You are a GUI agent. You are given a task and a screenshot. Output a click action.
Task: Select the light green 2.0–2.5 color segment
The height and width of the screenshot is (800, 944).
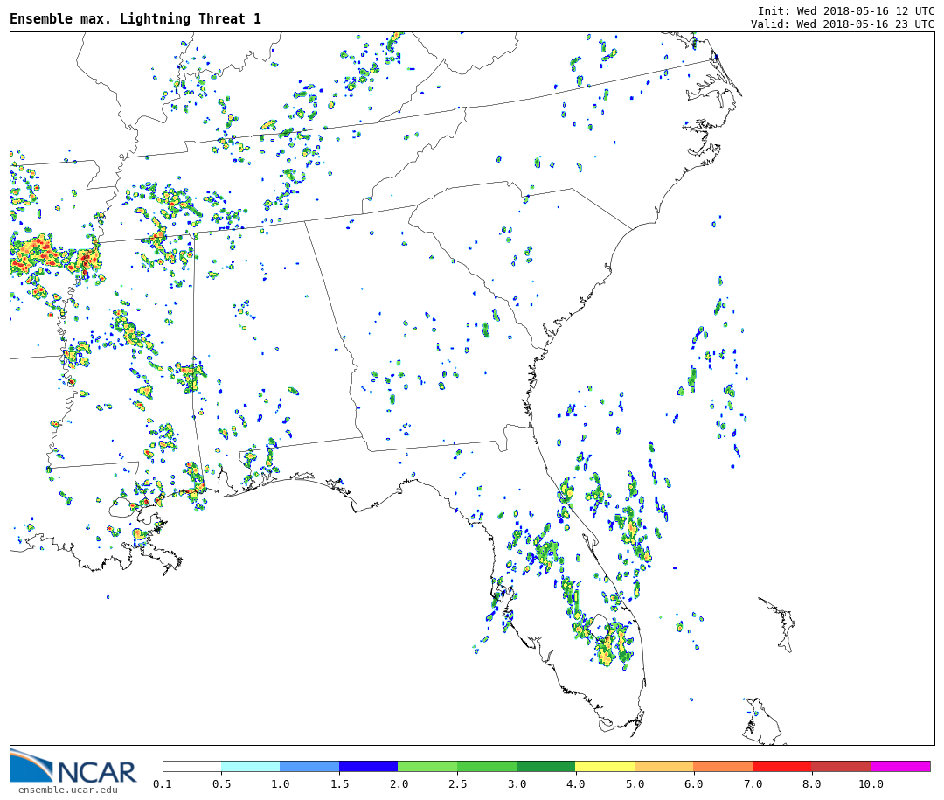coord(427,766)
